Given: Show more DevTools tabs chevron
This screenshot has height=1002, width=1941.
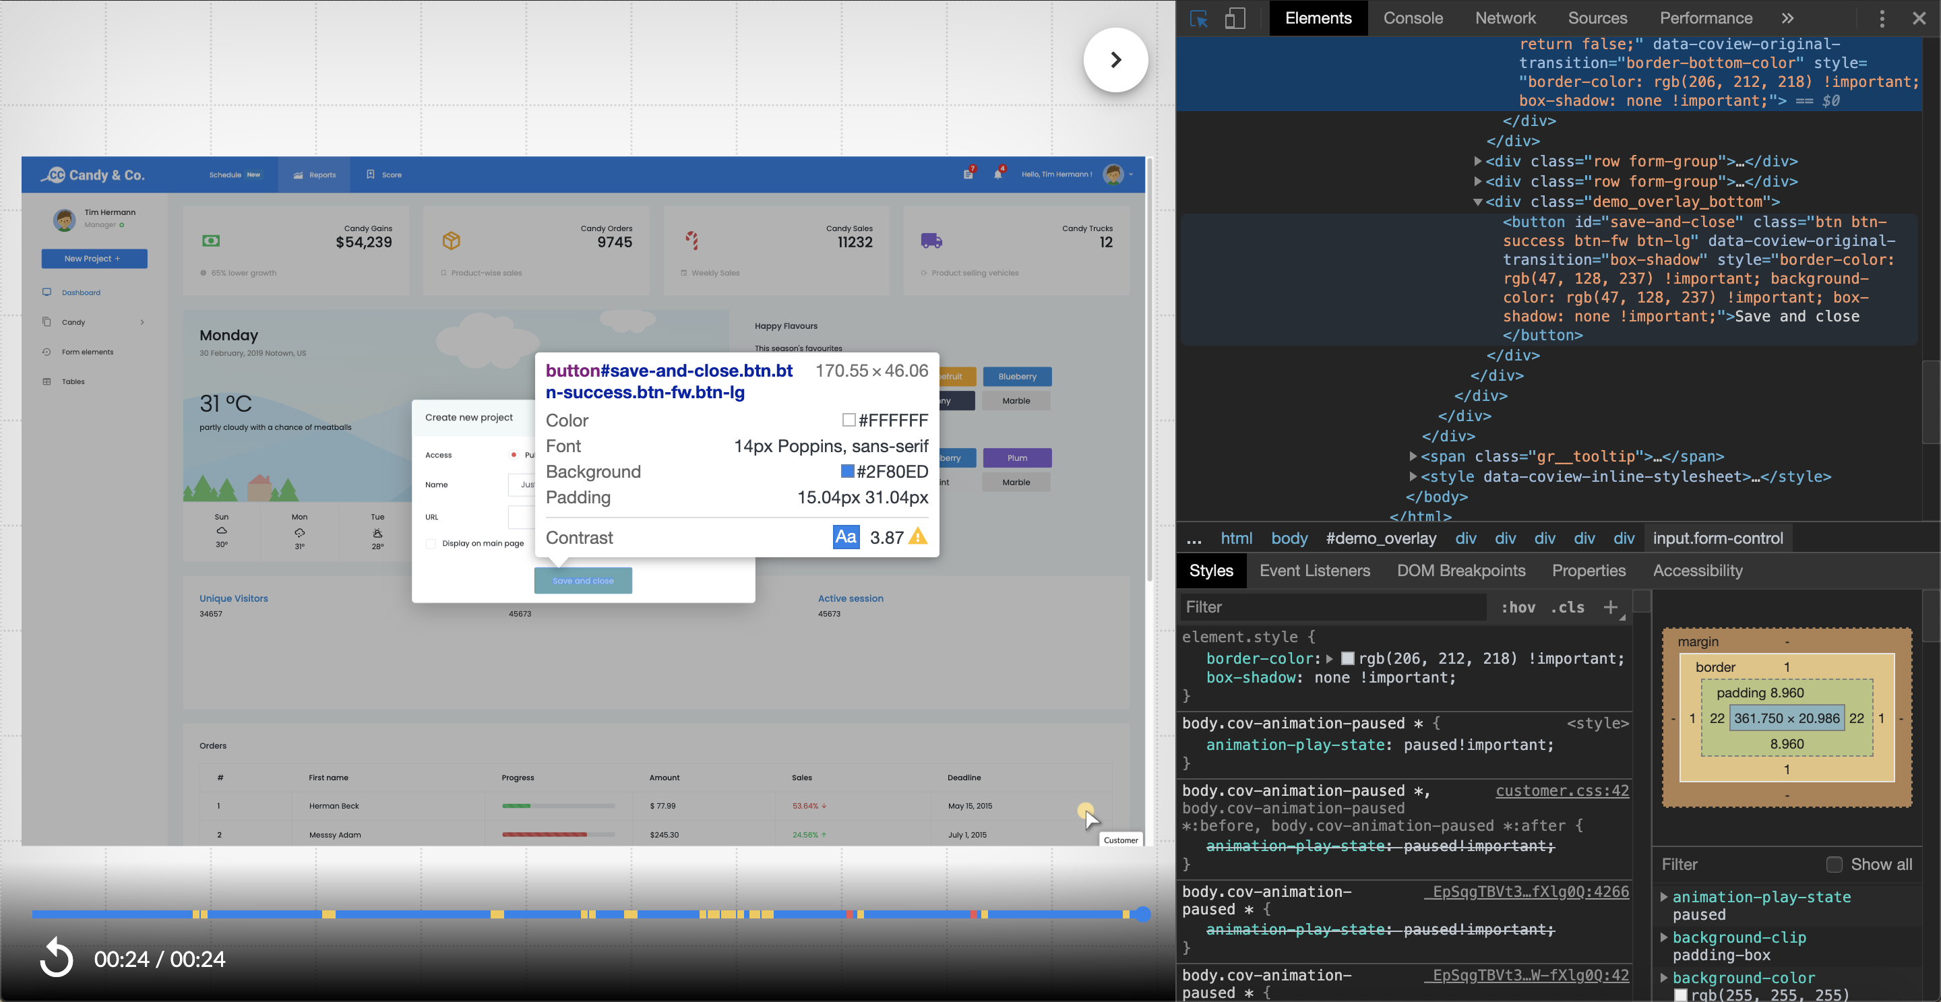Looking at the screenshot, I should point(1787,18).
